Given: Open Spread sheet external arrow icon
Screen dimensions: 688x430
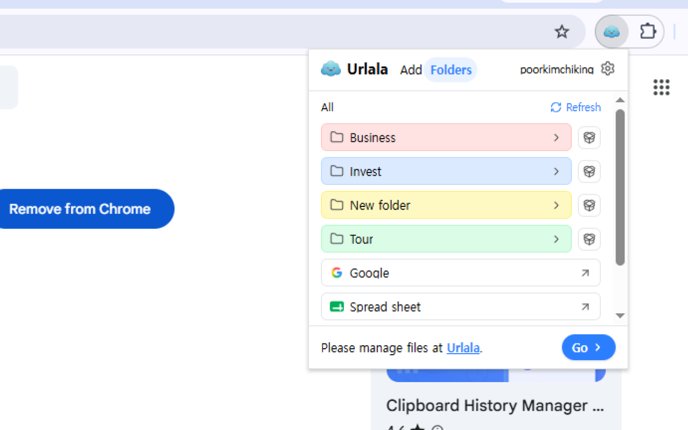Looking at the screenshot, I should pos(585,307).
